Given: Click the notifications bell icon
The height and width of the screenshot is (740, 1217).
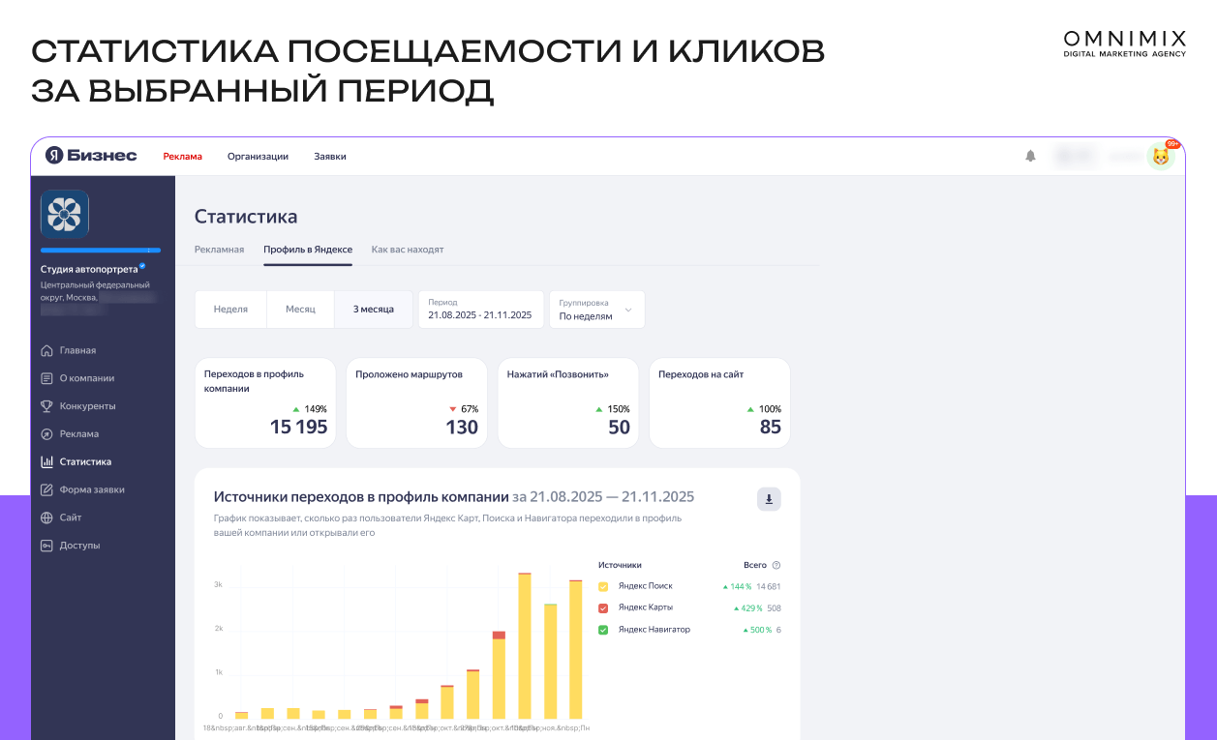Looking at the screenshot, I should [1030, 156].
